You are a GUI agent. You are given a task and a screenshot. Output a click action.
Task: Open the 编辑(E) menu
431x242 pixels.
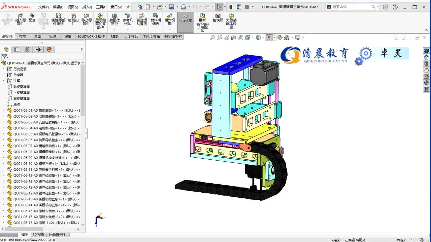coord(58,7)
